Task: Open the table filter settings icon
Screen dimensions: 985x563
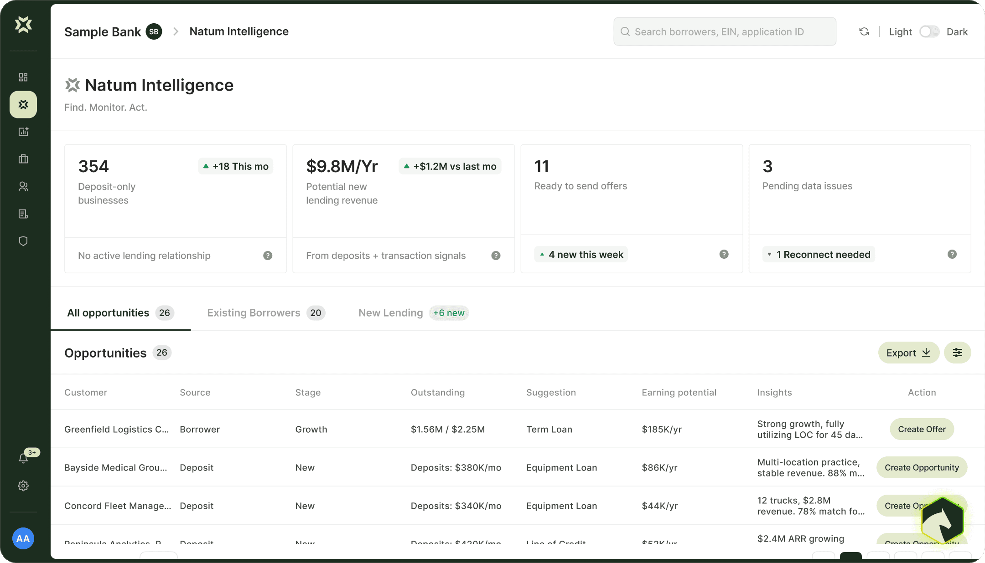Action: tap(957, 353)
